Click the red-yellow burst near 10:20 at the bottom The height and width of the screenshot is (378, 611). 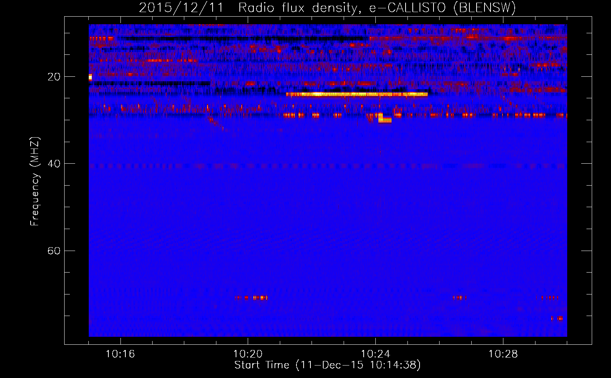click(251, 298)
